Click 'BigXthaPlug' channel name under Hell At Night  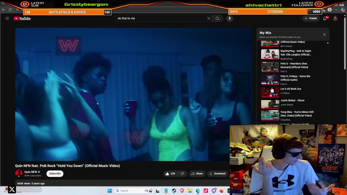point(286,59)
